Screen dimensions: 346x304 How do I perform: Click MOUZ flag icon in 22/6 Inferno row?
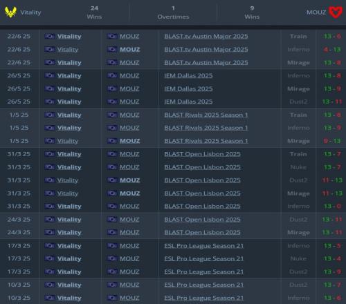tap(112, 50)
